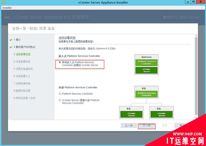Select step 6 选择部署大小
The height and width of the screenshot is (146, 206).
(x=22, y=76)
